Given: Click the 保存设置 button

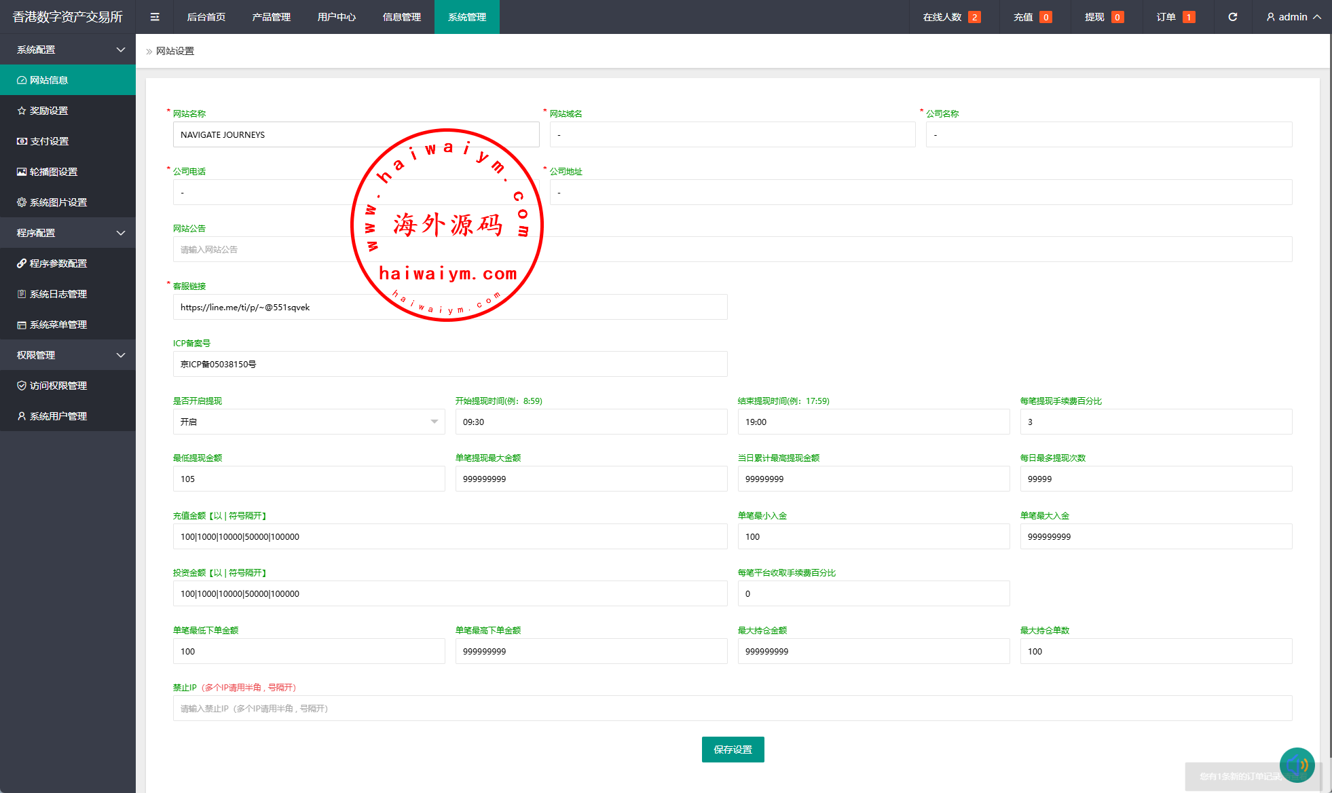Looking at the screenshot, I should 733,750.
